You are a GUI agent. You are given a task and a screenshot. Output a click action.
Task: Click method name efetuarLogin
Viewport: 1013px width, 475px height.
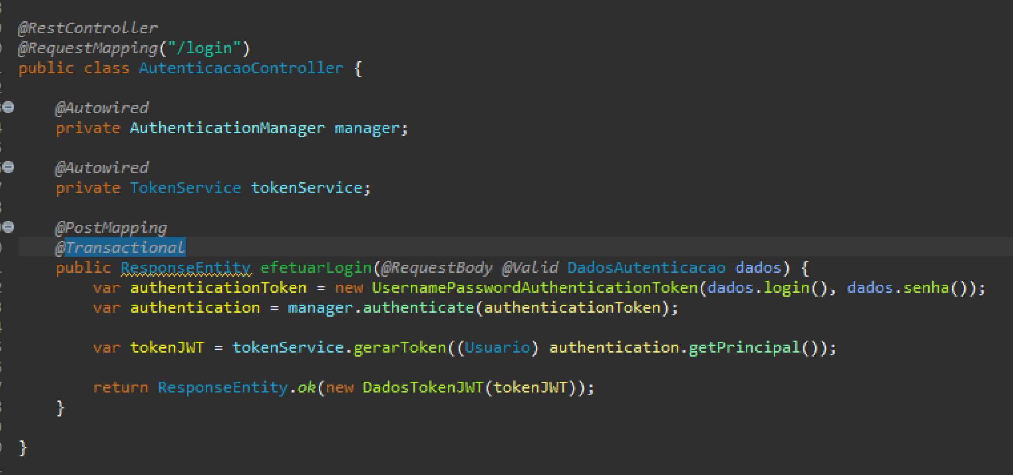point(316,268)
